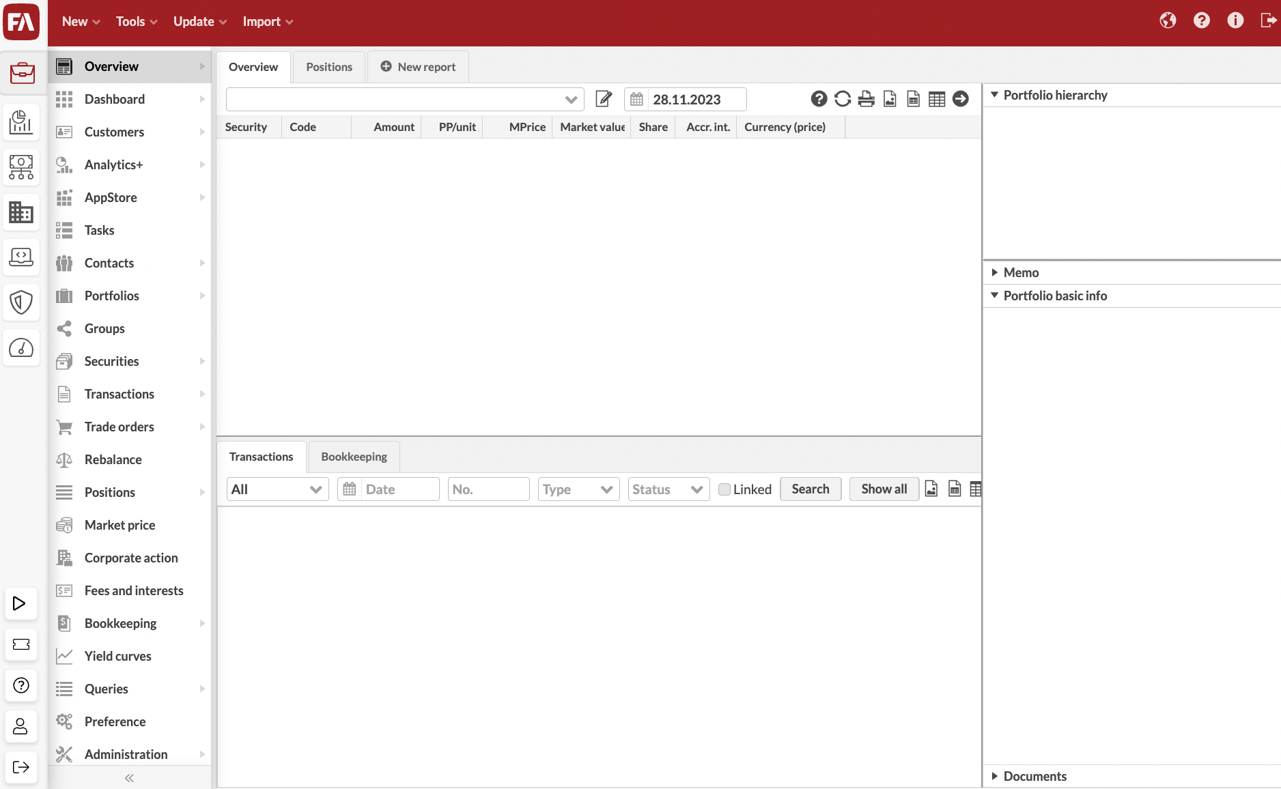Click the play triangle icon in left rail
The height and width of the screenshot is (789, 1281).
[20, 603]
